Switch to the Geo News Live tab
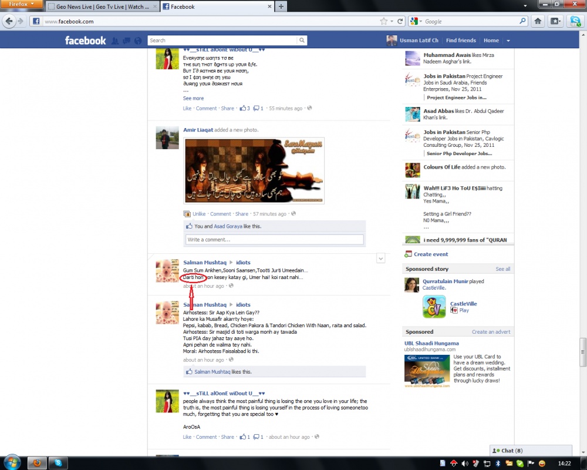 (100, 7)
